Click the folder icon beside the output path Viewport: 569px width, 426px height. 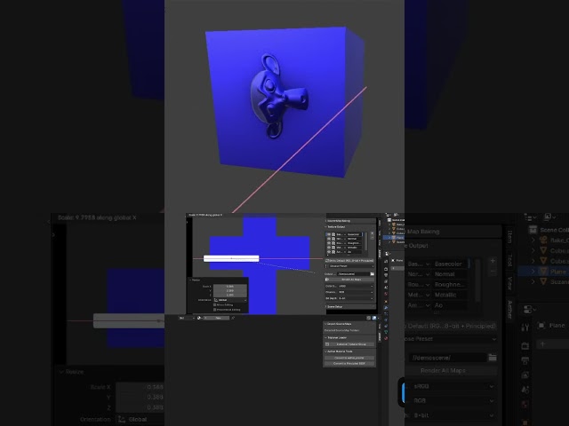[373, 274]
